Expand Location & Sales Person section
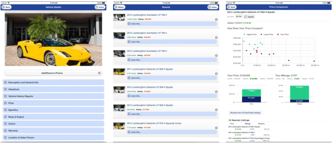 [x=53, y=137]
